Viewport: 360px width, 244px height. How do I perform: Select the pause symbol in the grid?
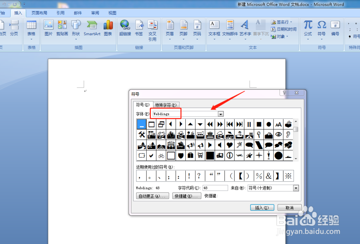249,124
